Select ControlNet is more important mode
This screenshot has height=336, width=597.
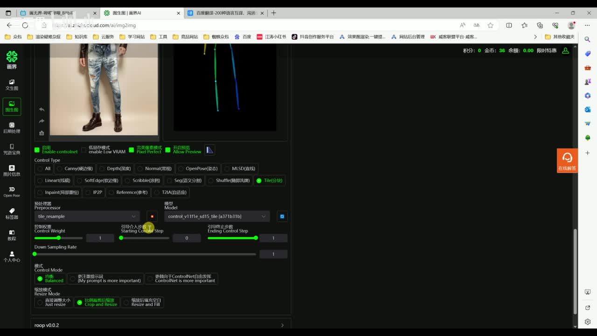point(181,279)
